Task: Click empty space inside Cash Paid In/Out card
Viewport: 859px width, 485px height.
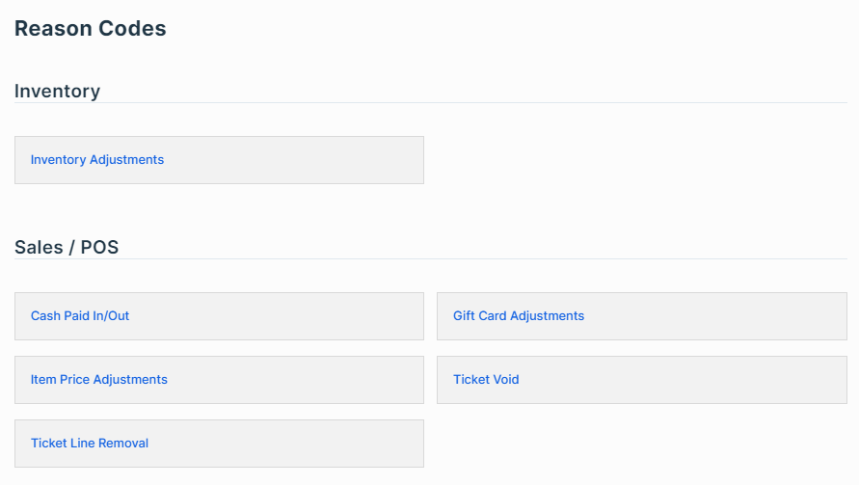Action: 274,316
